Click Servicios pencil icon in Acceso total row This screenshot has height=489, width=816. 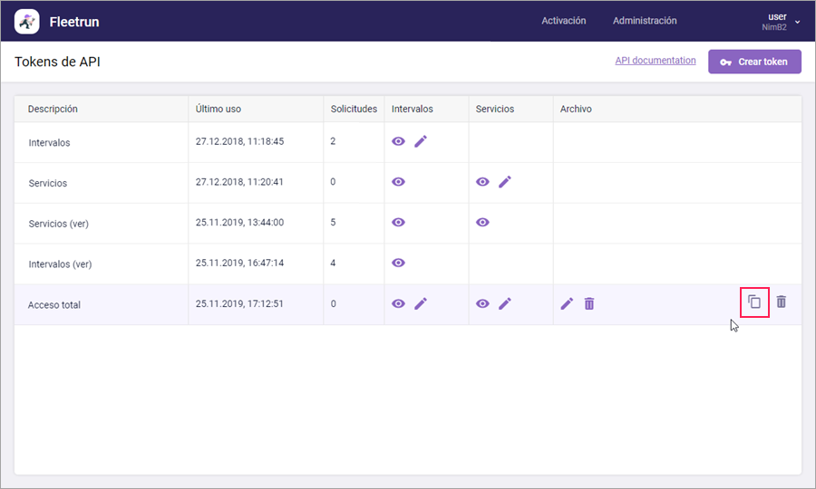505,303
